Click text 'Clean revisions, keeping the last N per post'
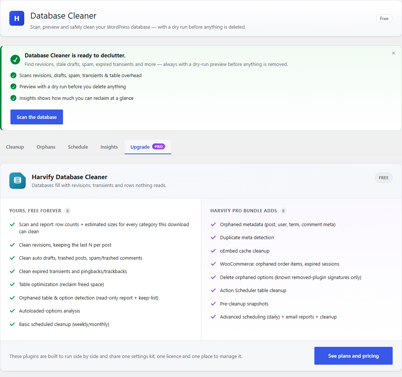 pyautogui.click(x=65, y=245)
